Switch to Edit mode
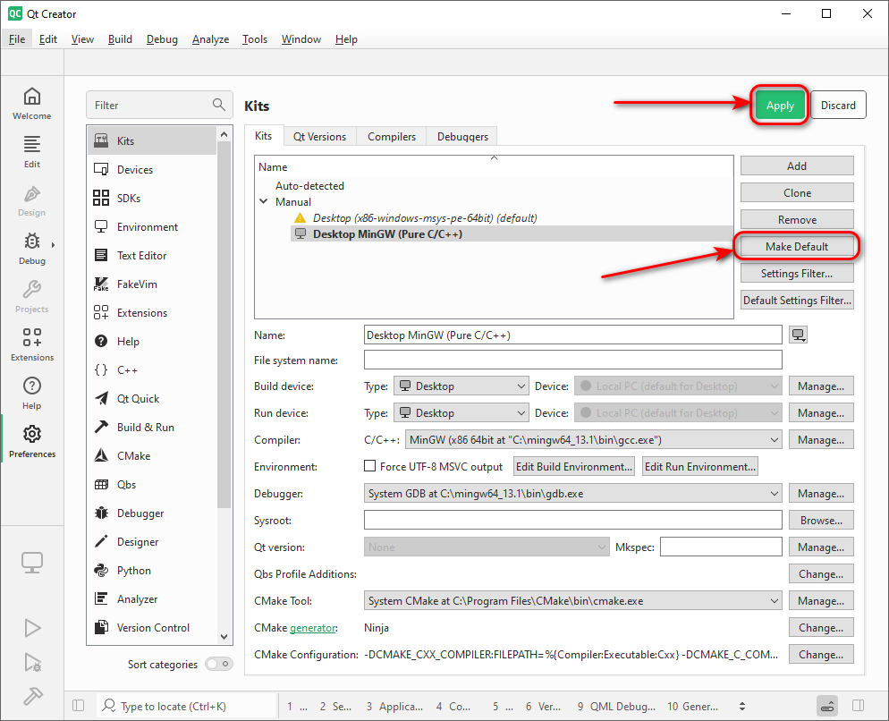 [x=32, y=151]
